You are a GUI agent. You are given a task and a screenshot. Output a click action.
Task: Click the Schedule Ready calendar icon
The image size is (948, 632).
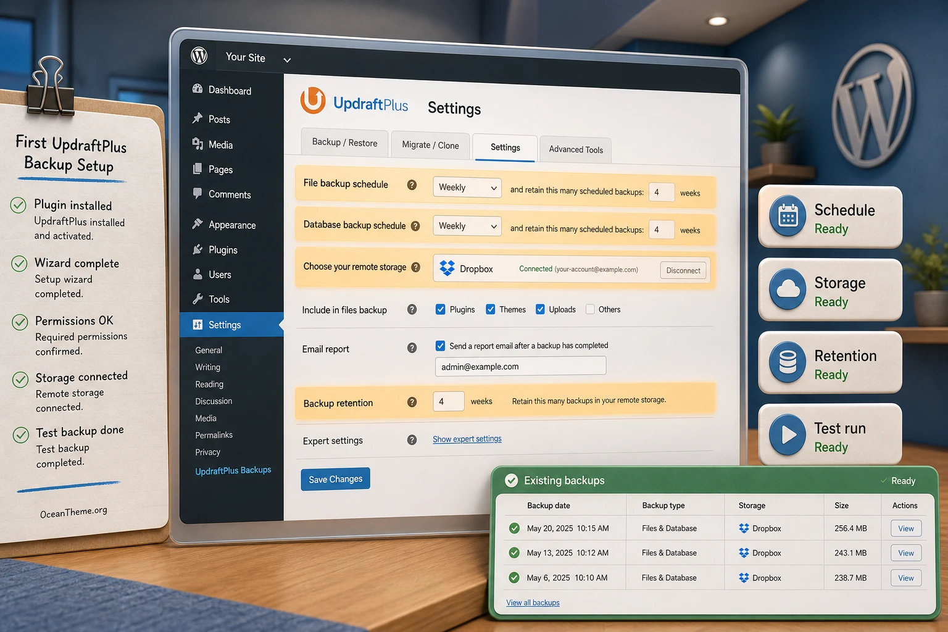coord(788,216)
